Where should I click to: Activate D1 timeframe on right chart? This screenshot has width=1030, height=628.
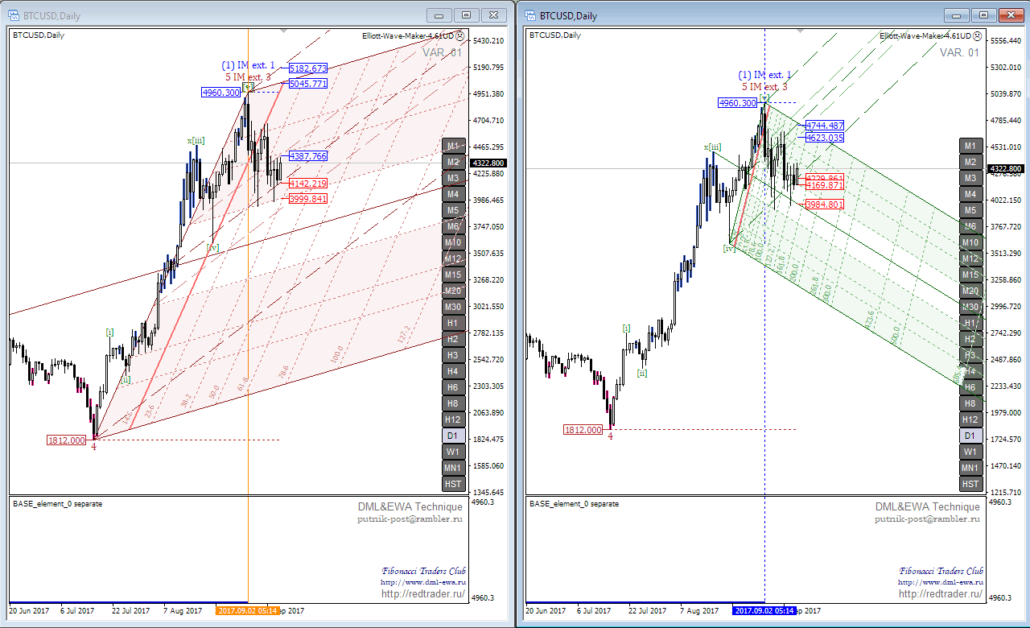[x=970, y=436]
